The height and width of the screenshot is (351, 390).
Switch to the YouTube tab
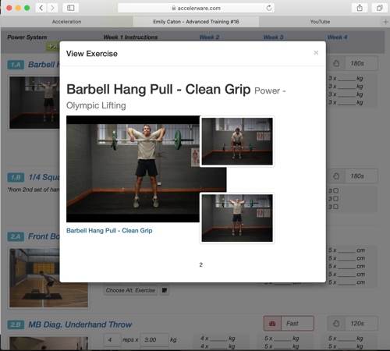point(320,22)
